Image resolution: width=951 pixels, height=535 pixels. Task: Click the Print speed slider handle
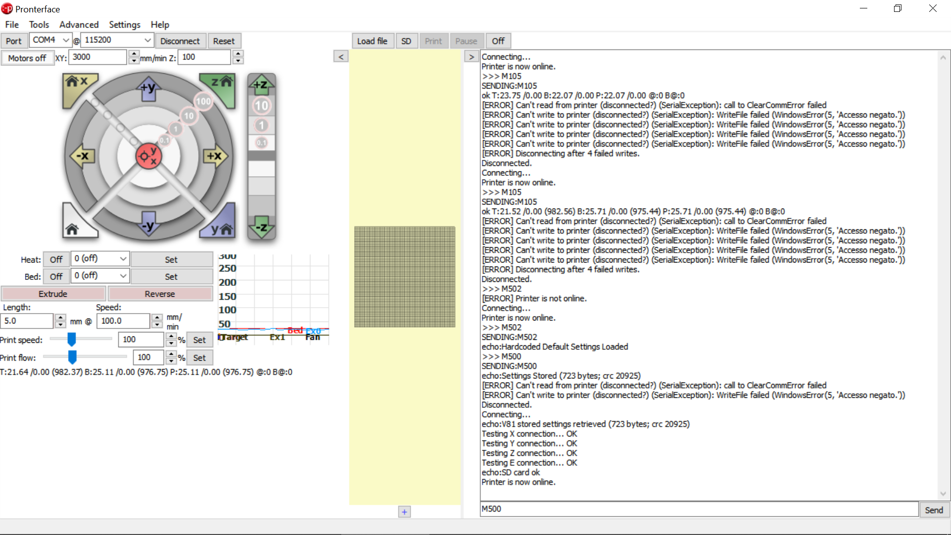point(72,339)
